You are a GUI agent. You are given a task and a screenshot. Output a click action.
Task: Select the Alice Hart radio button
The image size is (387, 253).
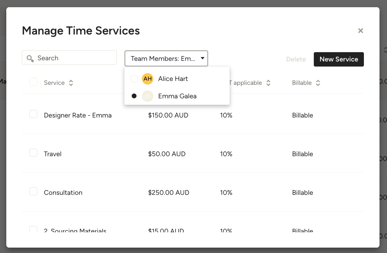tap(134, 79)
